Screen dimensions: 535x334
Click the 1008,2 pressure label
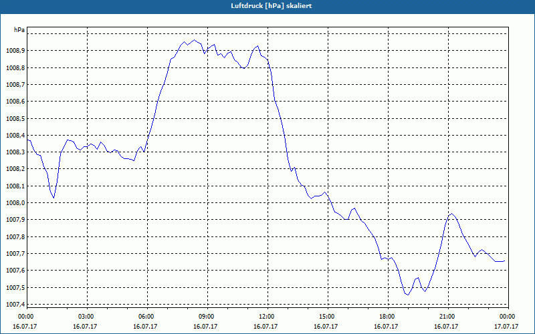click(x=15, y=169)
